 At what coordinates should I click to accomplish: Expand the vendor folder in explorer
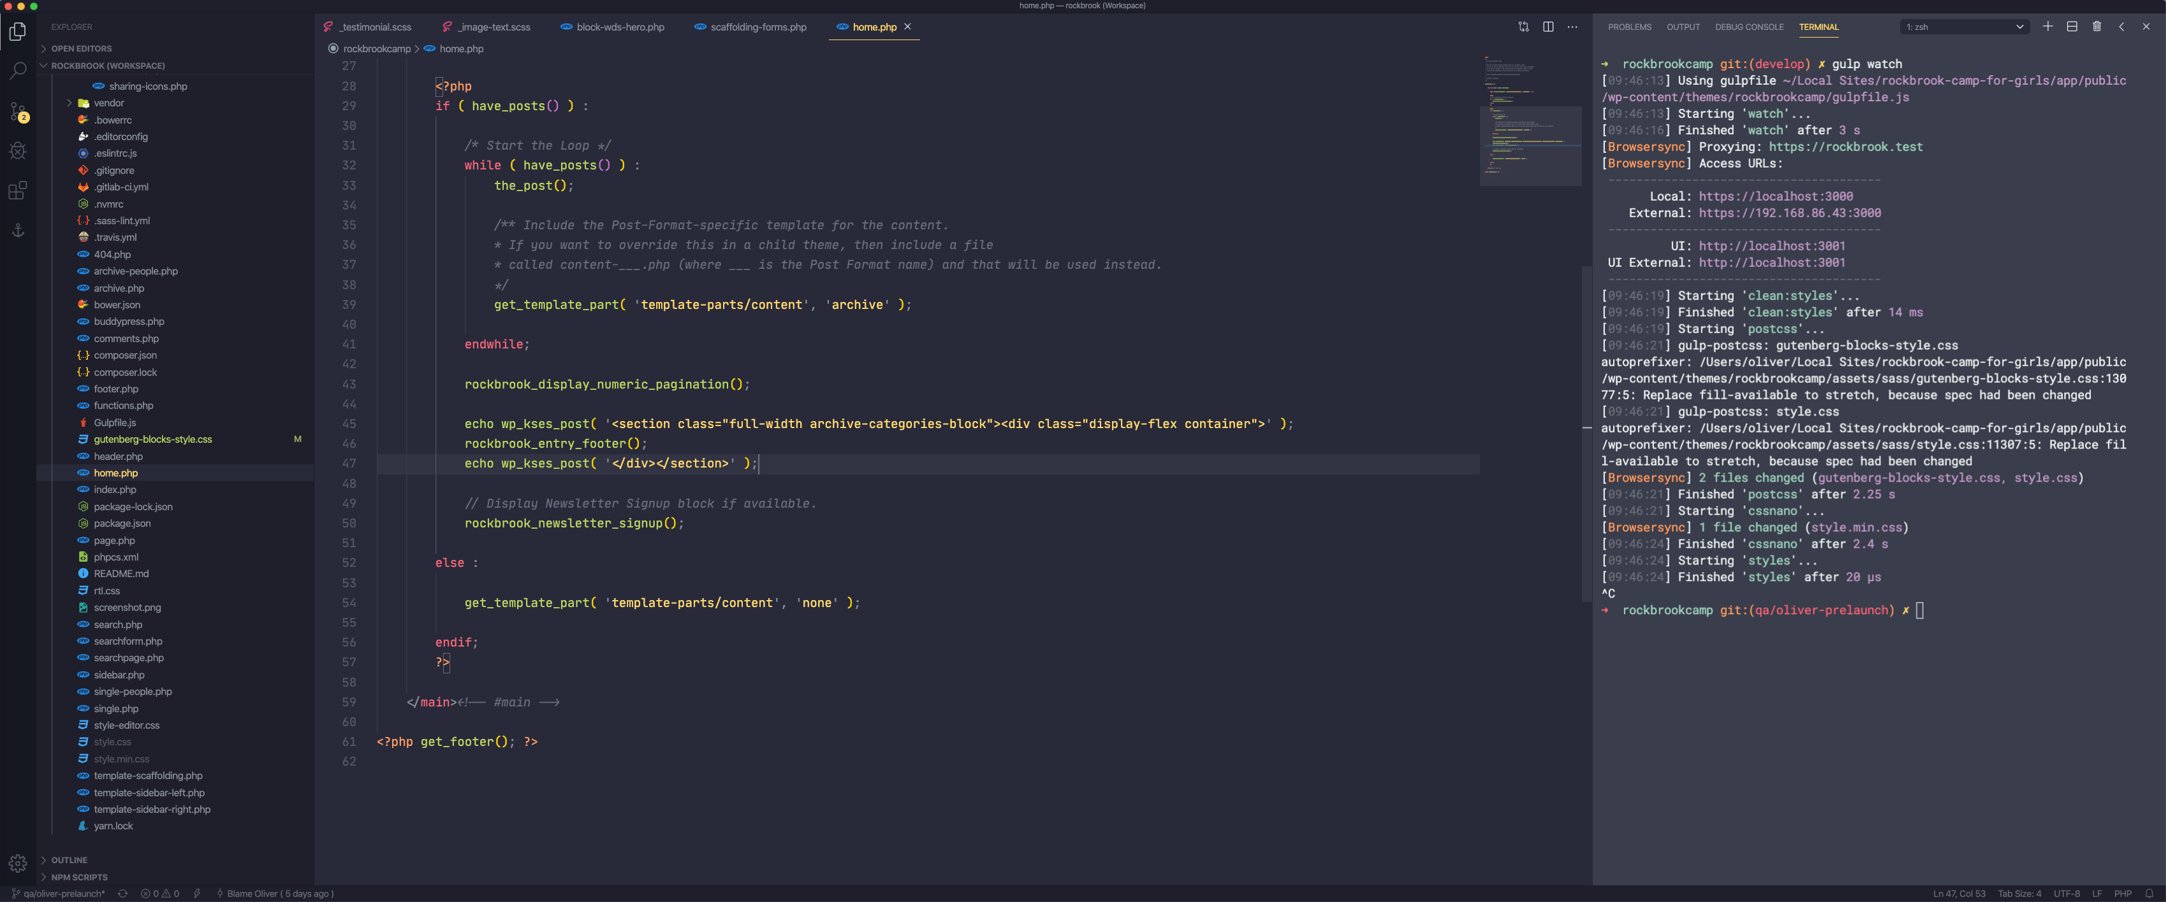tap(70, 103)
